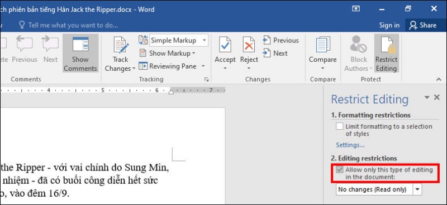The height and width of the screenshot is (205, 447).
Task: Expand the Reviewing Pane dropdown arrow
Action: click(203, 66)
